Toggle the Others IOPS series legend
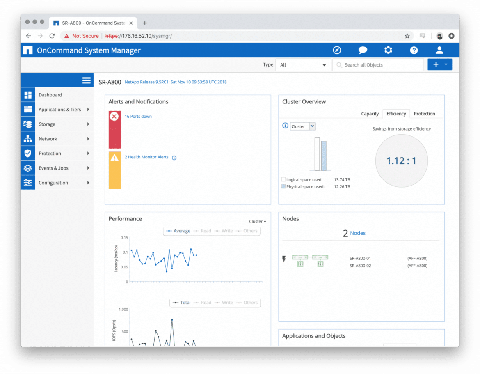Screen dimensions: 480x374 [247, 303]
